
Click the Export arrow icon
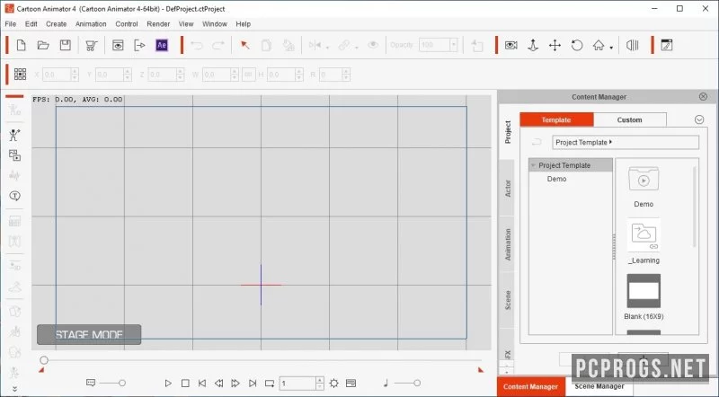click(139, 45)
